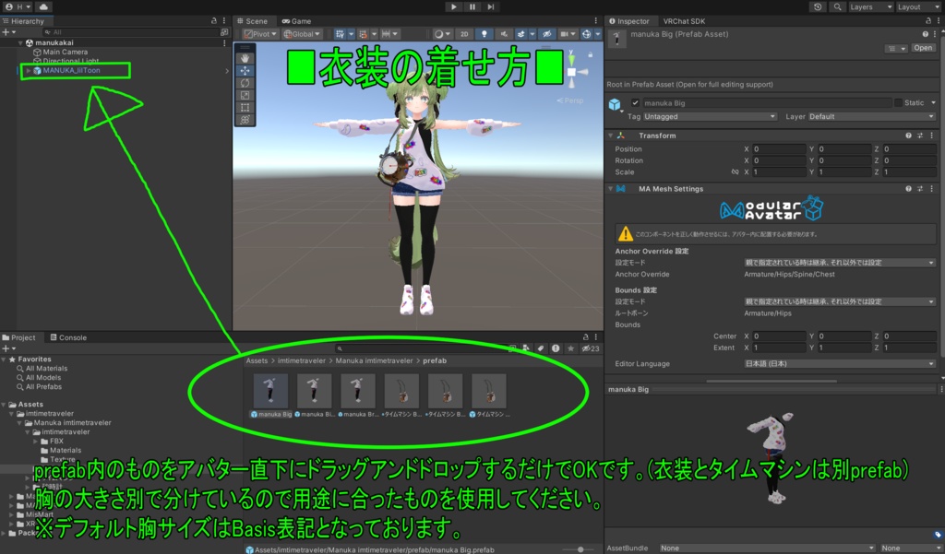Toggle hidden objects visibility in scene
Image resolution: width=945 pixels, height=554 pixels.
[546, 34]
